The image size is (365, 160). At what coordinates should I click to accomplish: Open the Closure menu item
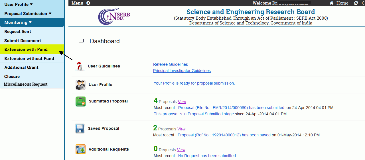pyautogui.click(x=32, y=76)
